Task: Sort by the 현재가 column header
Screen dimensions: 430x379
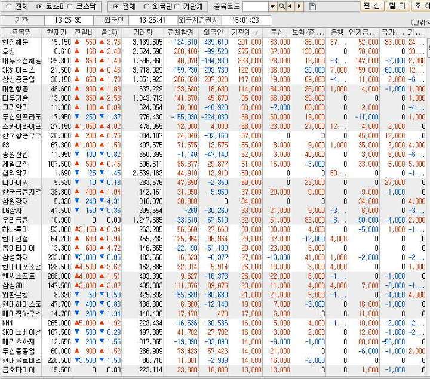Action: (57, 32)
